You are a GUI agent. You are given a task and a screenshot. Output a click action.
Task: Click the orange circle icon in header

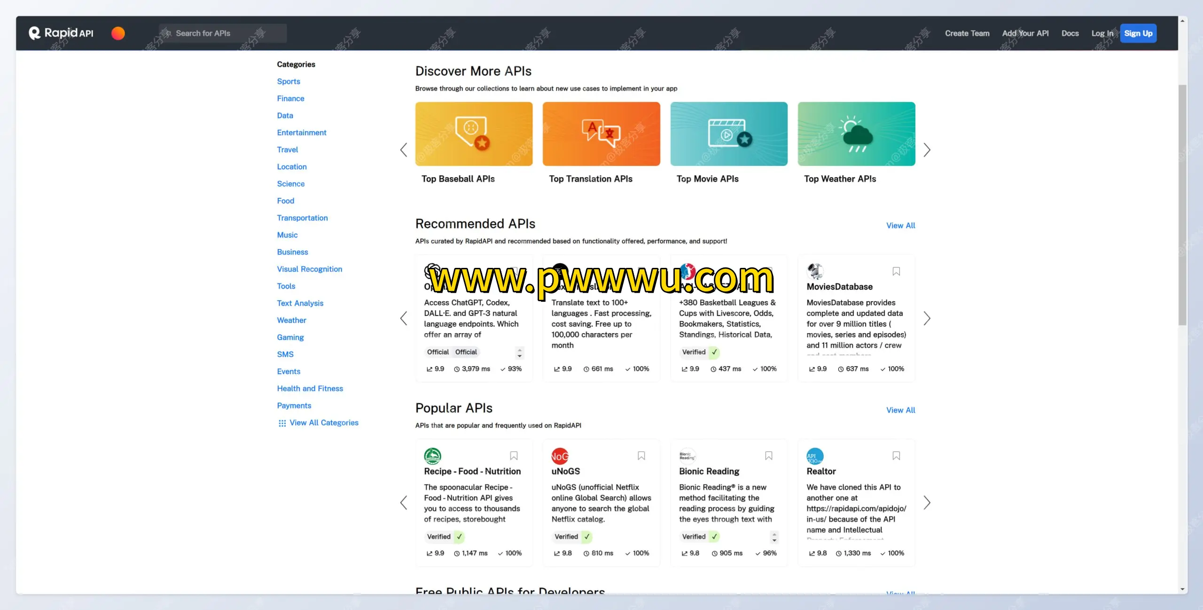coord(118,33)
